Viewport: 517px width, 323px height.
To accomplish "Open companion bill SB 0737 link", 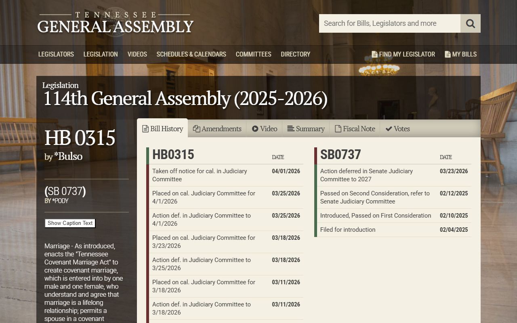I will [65, 191].
